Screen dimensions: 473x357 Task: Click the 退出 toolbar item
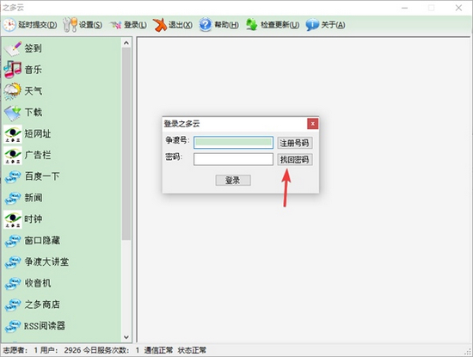(173, 25)
